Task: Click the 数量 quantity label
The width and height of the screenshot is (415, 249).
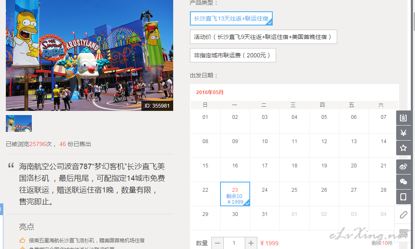Action: click(202, 243)
